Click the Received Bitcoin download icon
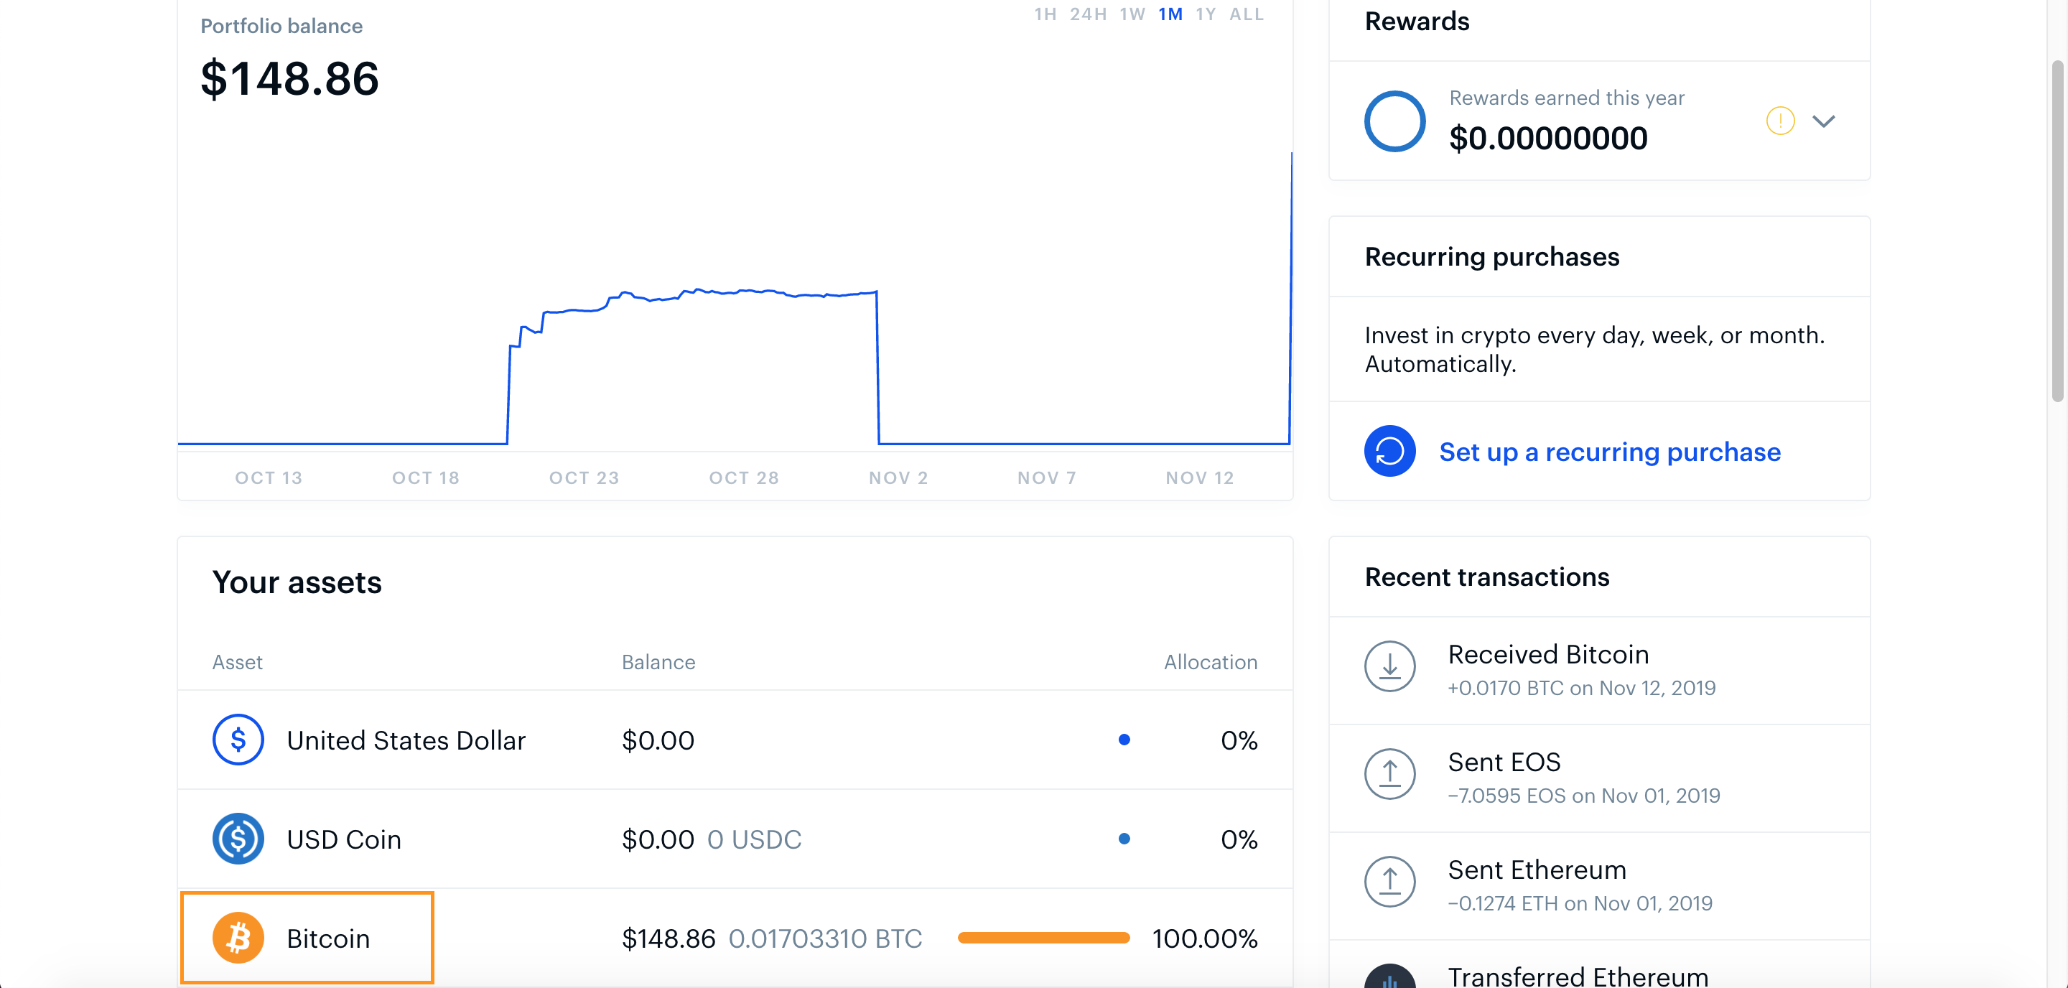This screenshot has width=2068, height=988. pos(1389,666)
